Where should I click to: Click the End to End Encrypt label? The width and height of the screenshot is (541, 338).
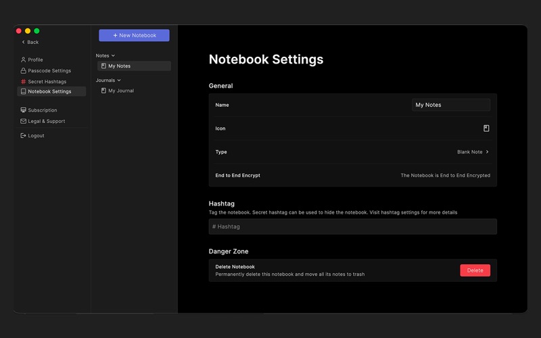click(238, 175)
